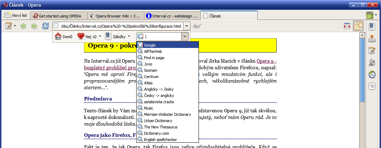Screen dimensions: 381x148
Task: Choose AllTheWeb search engine
Action: (167, 51)
